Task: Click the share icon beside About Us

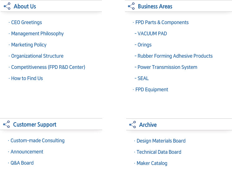Action: click(x=7, y=6)
